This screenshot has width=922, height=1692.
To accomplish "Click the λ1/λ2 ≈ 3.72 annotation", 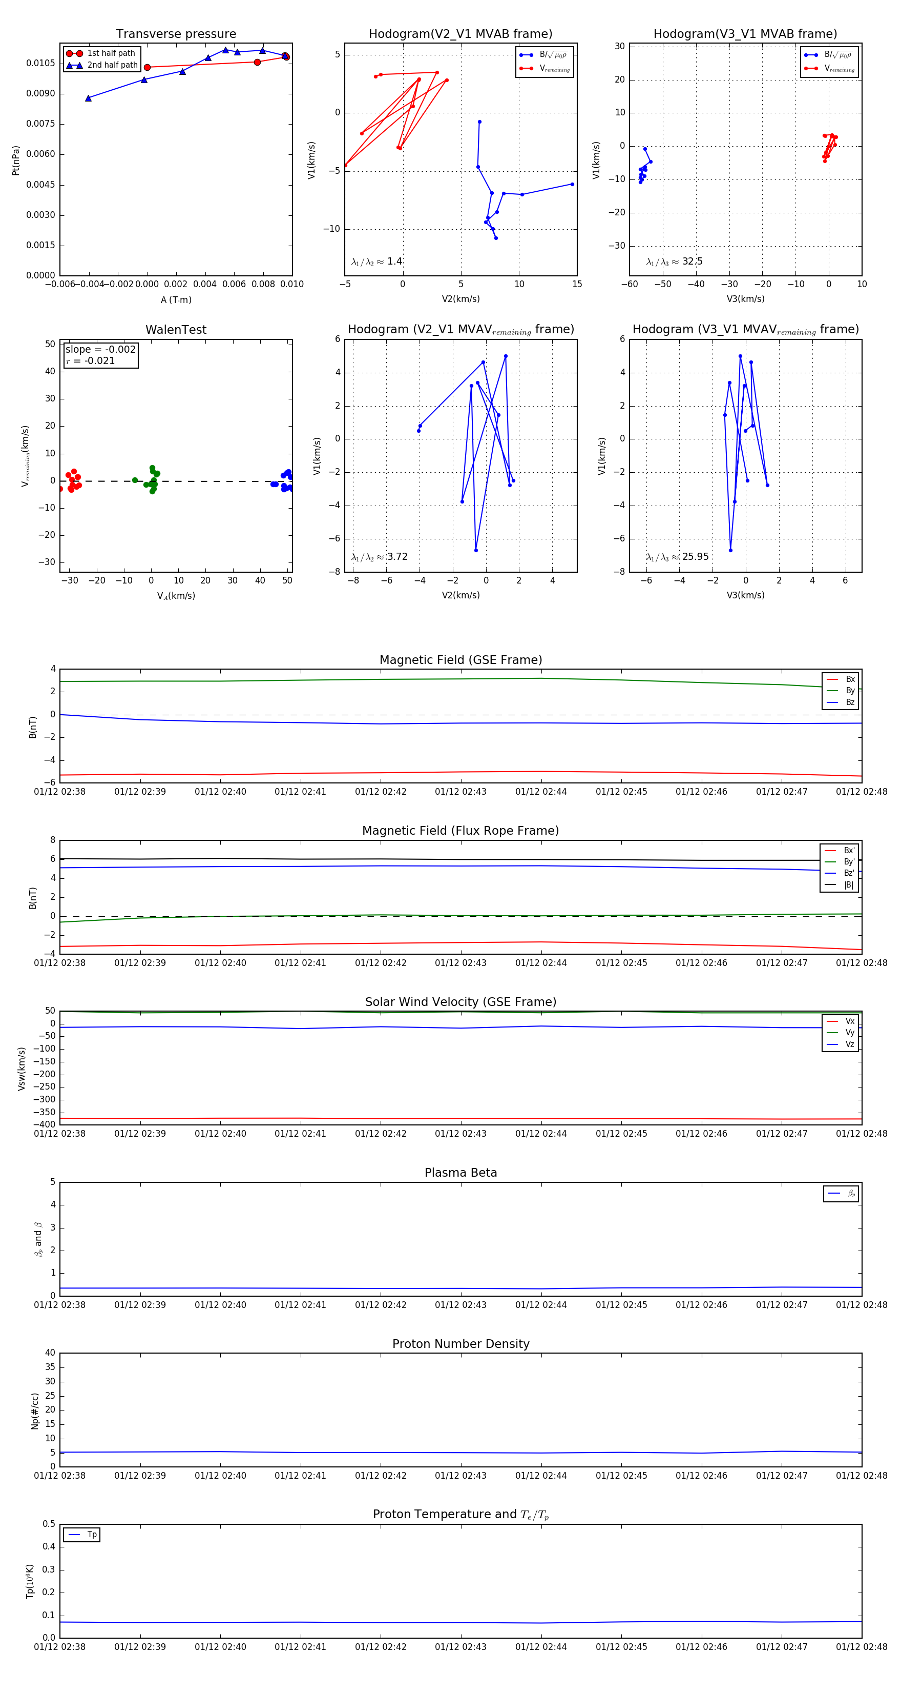I will (x=379, y=557).
